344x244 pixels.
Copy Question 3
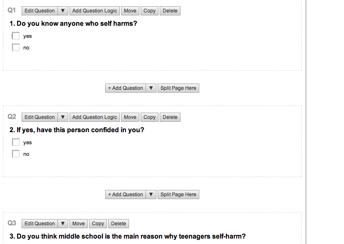[98, 224]
